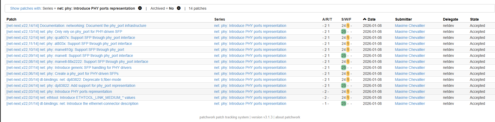Open series link in patch 07/14 row
This screenshot has height=122, width=495.
coord(250,68)
